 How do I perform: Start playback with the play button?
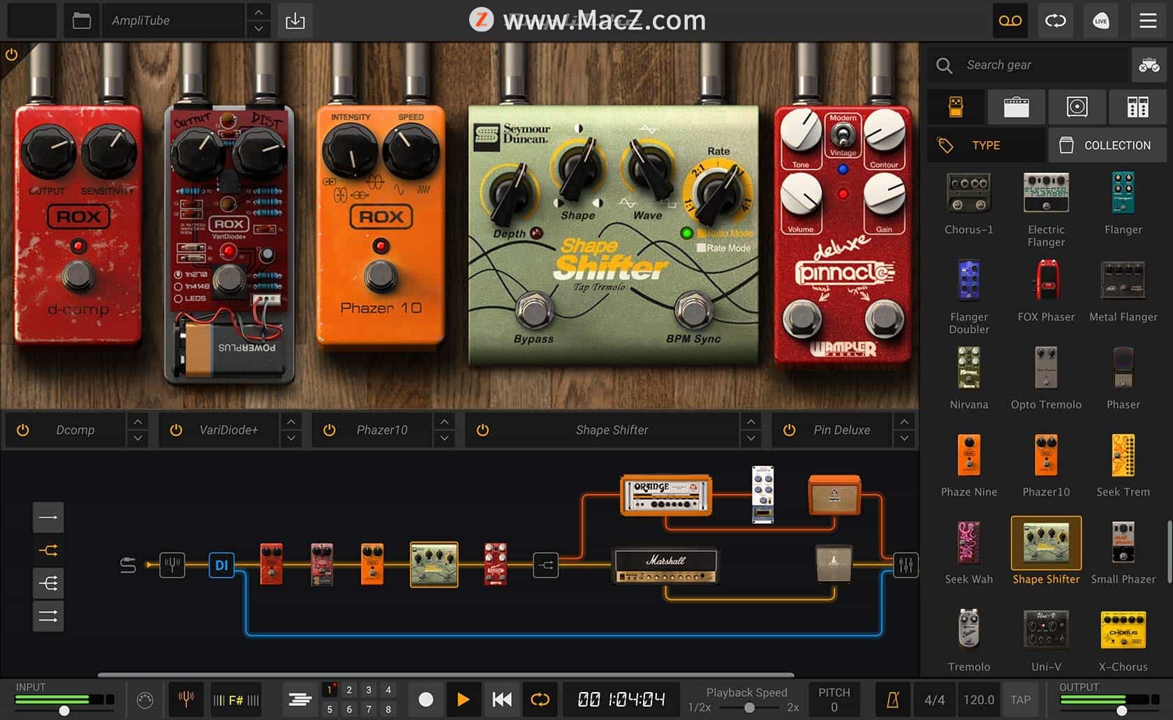[x=463, y=699]
